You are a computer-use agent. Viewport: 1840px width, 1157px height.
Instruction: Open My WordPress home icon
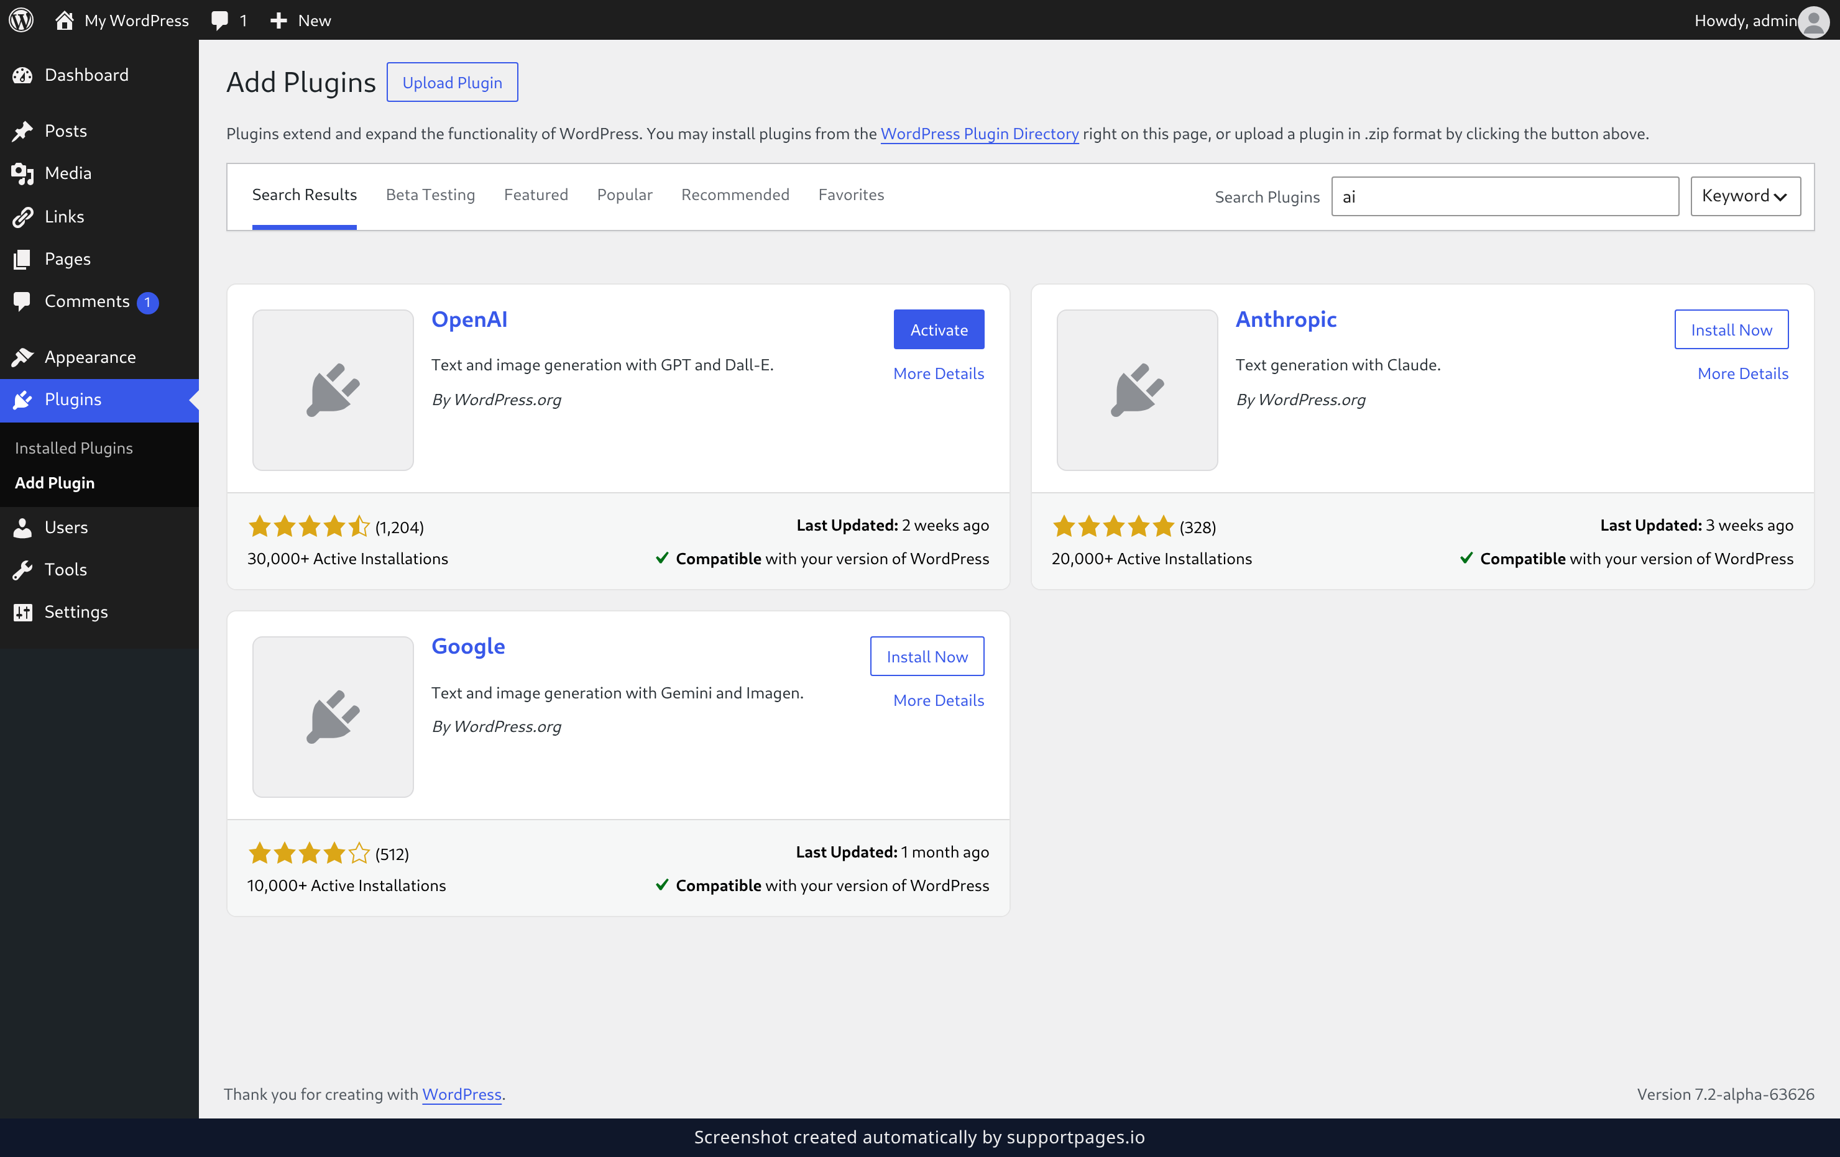[x=65, y=20]
